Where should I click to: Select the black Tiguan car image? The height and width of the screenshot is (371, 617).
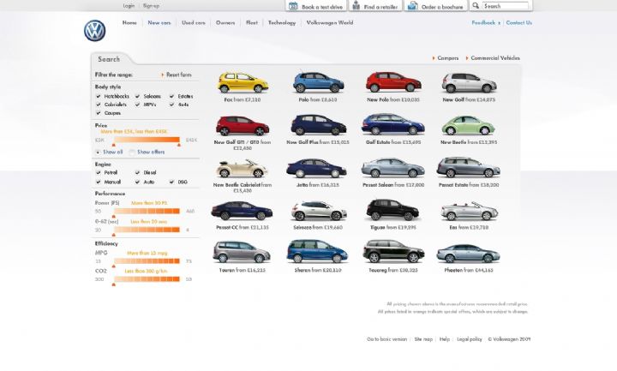coord(392,210)
